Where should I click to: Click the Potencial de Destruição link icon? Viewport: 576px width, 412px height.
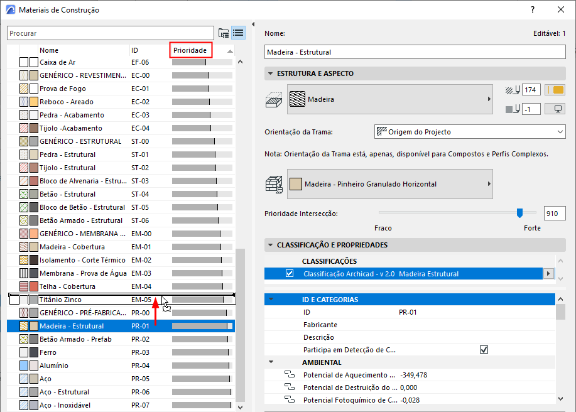pos(290,387)
